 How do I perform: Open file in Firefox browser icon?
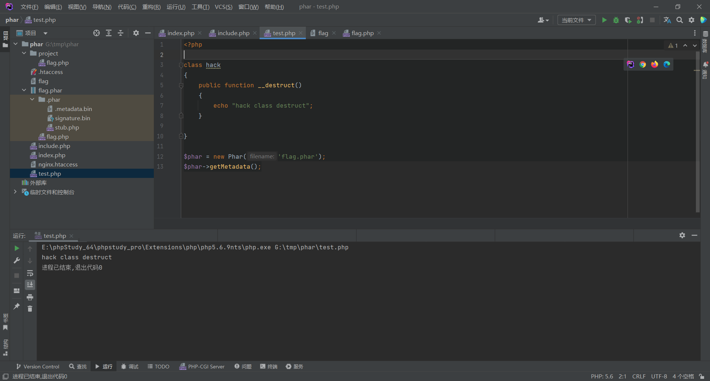pyautogui.click(x=655, y=64)
